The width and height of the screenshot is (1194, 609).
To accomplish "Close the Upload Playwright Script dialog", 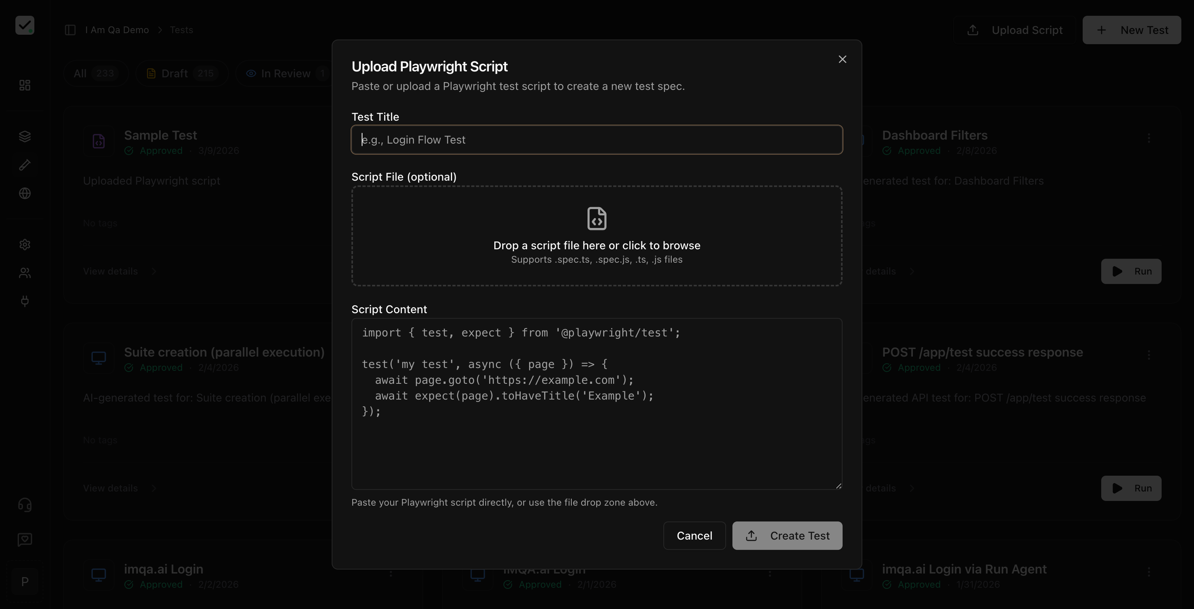I will 842,59.
